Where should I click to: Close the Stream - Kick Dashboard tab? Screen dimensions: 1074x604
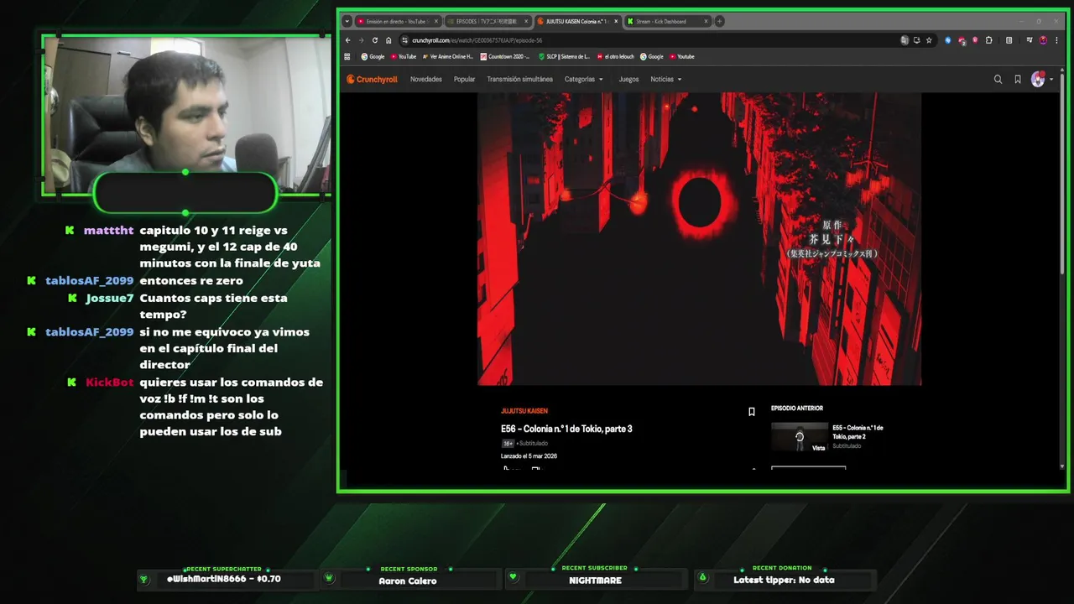[706, 21]
